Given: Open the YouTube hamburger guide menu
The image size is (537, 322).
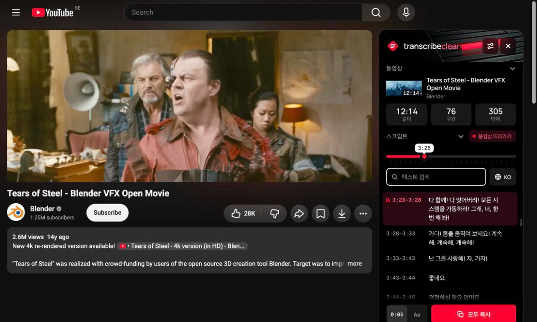Looking at the screenshot, I should click(16, 13).
